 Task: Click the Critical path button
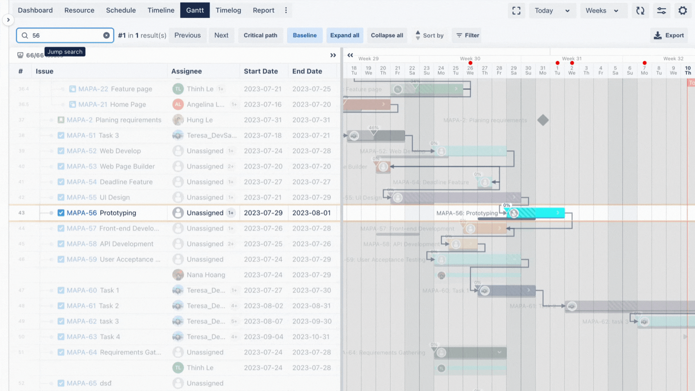coord(261,35)
